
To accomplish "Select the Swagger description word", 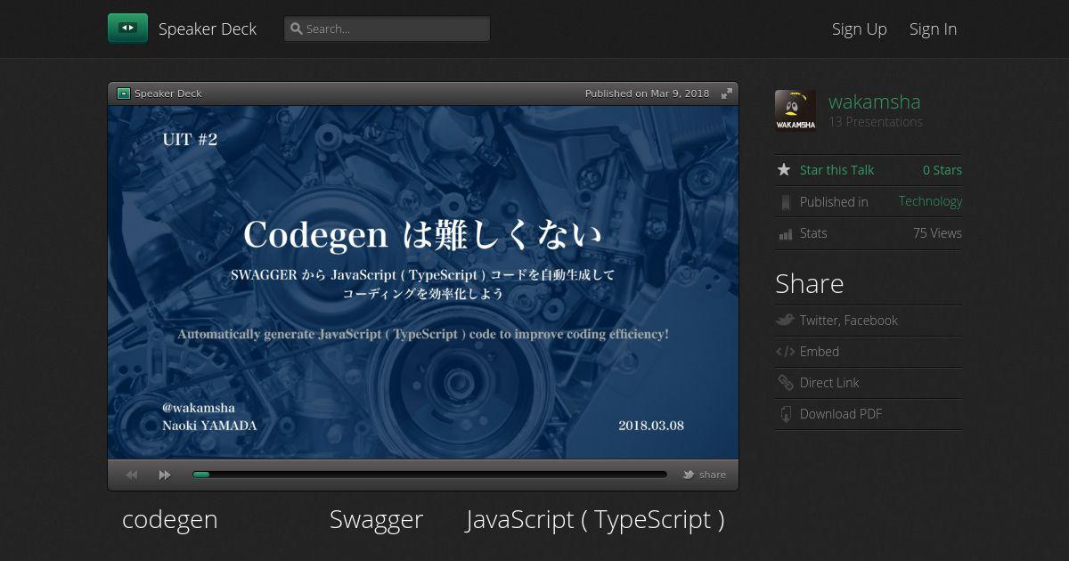I will pyautogui.click(x=376, y=519).
